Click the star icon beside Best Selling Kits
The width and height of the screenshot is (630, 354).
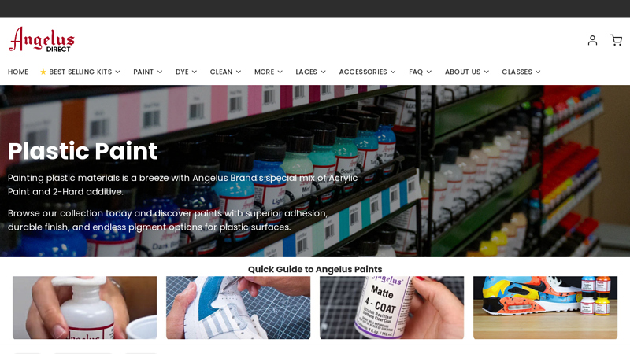pos(43,72)
